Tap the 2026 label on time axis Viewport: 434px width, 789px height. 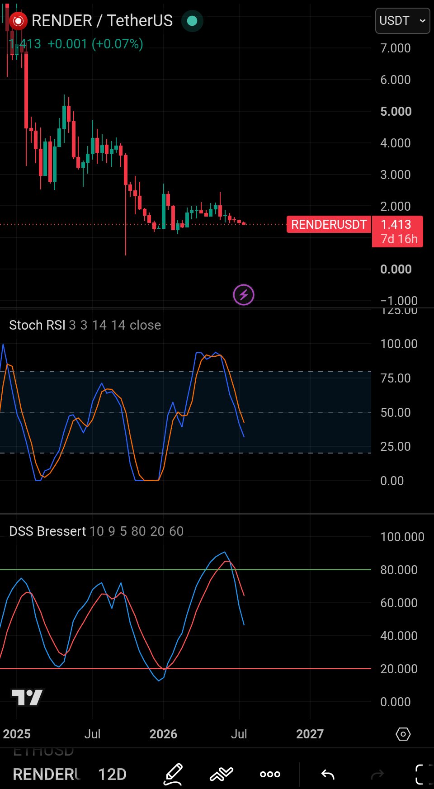[x=163, y=734]
